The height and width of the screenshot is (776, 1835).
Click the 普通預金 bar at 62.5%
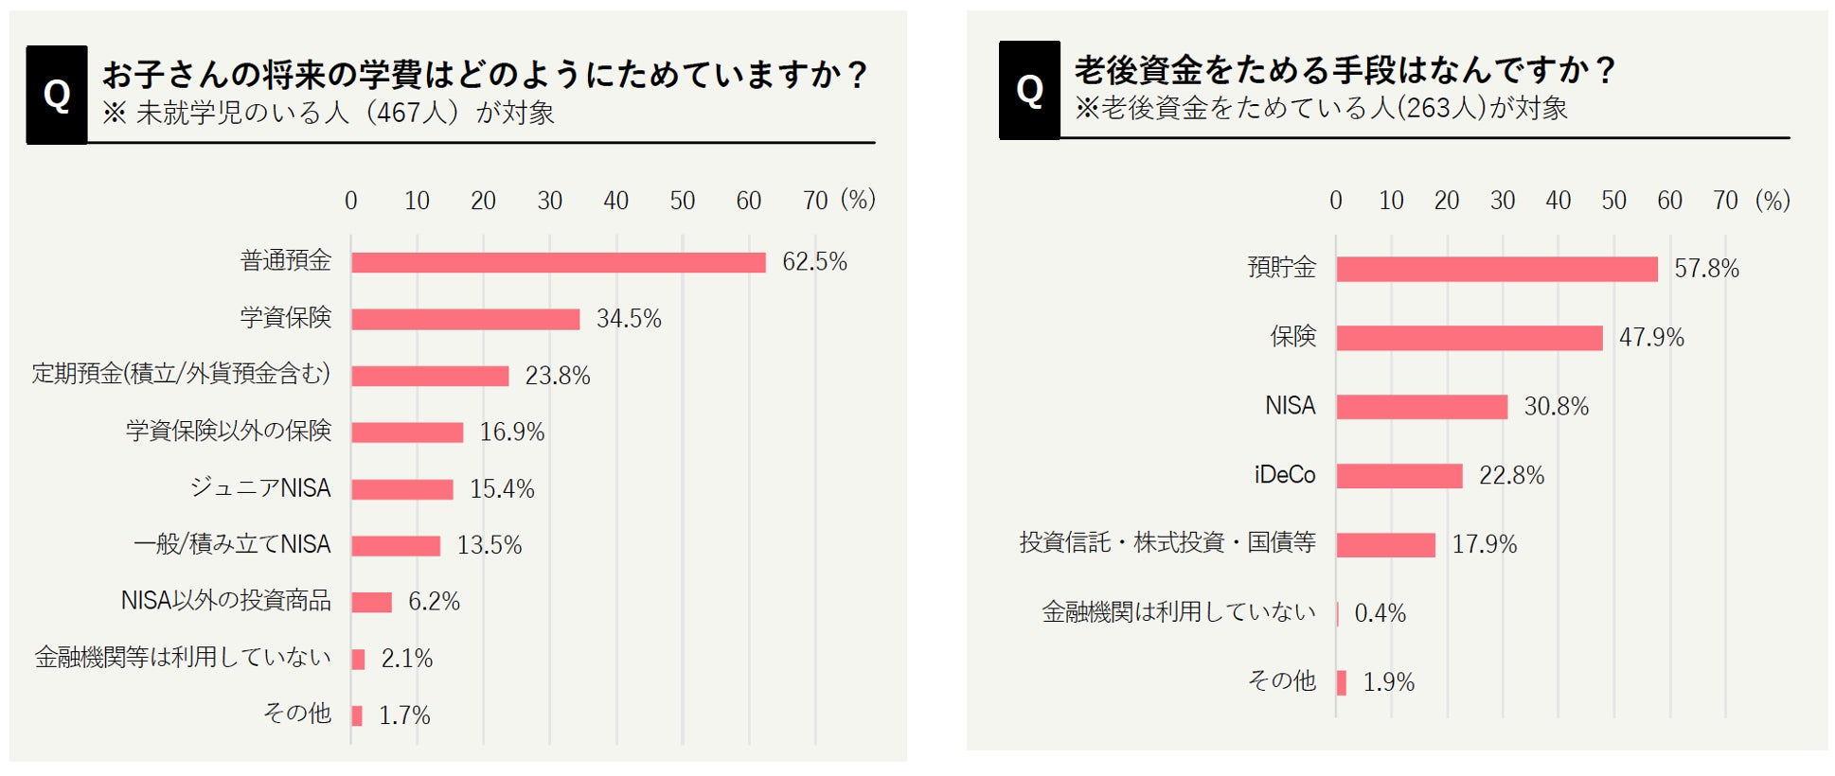[558, 262]
